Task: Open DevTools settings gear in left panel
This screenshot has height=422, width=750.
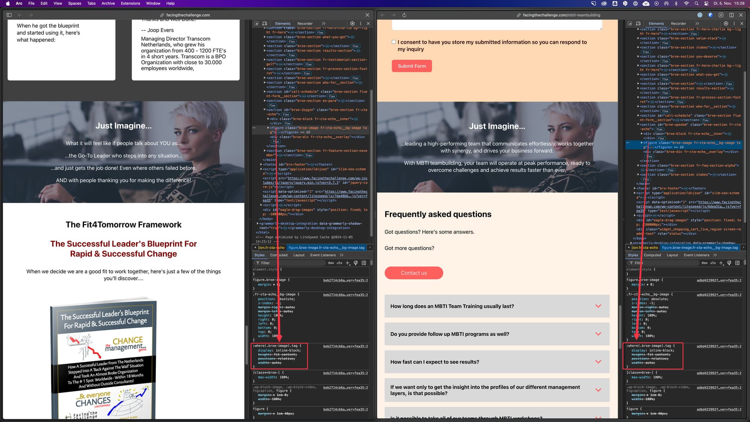Action: 352,23
